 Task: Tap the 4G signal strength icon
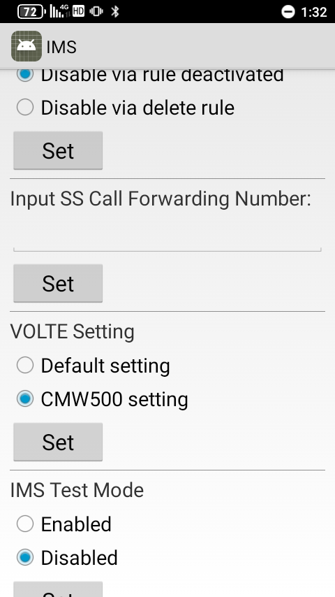pos(60,11)
